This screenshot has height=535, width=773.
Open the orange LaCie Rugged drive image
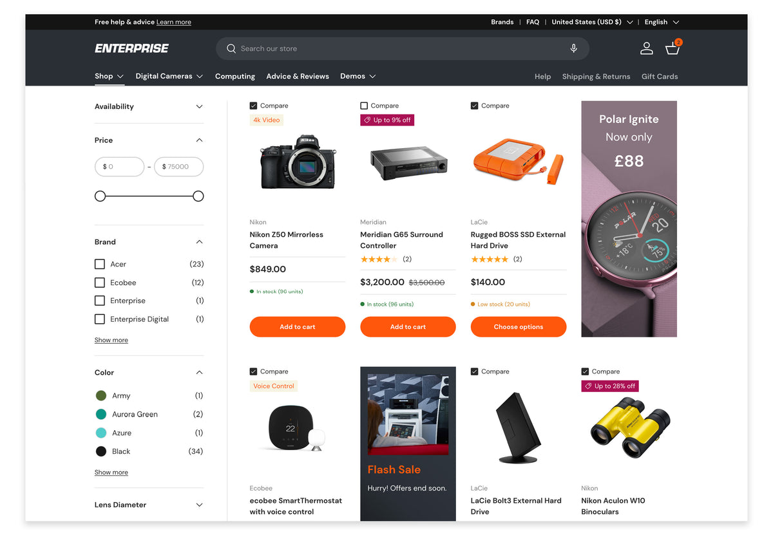click(x=519, y=161)
